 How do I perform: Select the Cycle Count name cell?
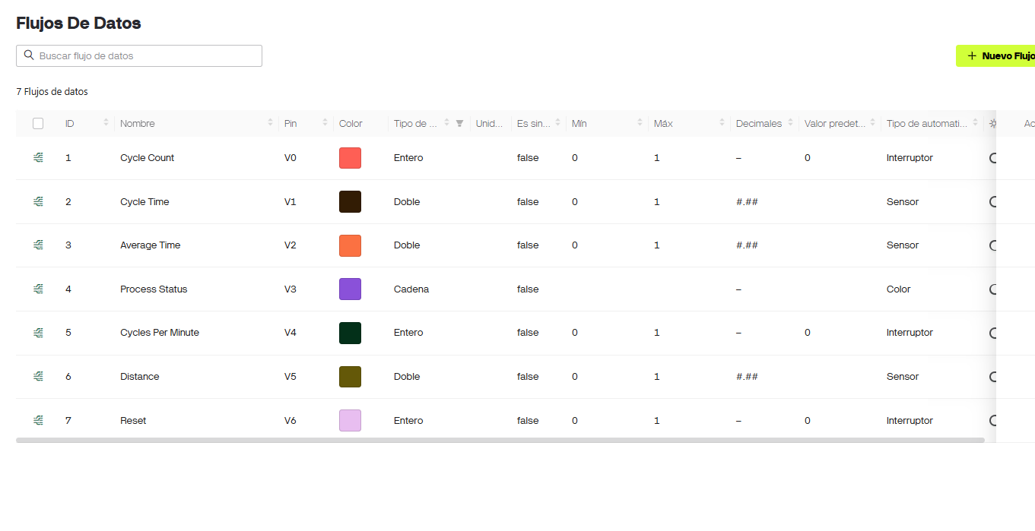pos(148,158)
